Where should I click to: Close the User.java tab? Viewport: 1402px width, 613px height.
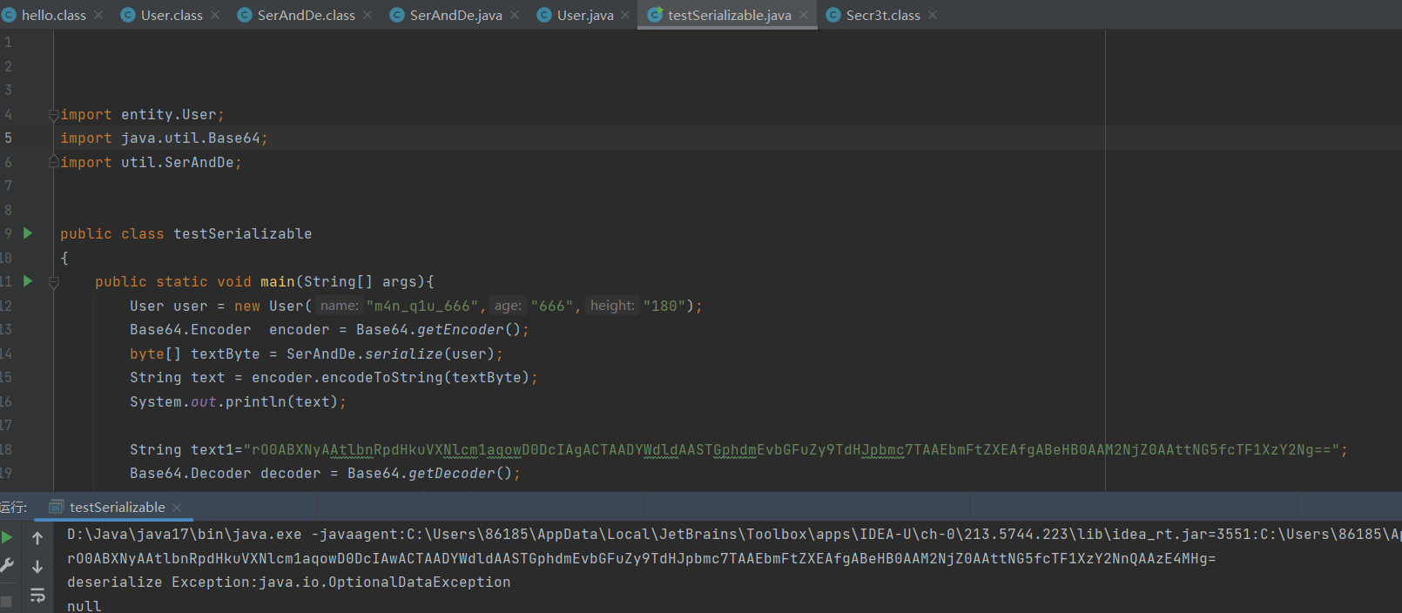tap(625, 15)
